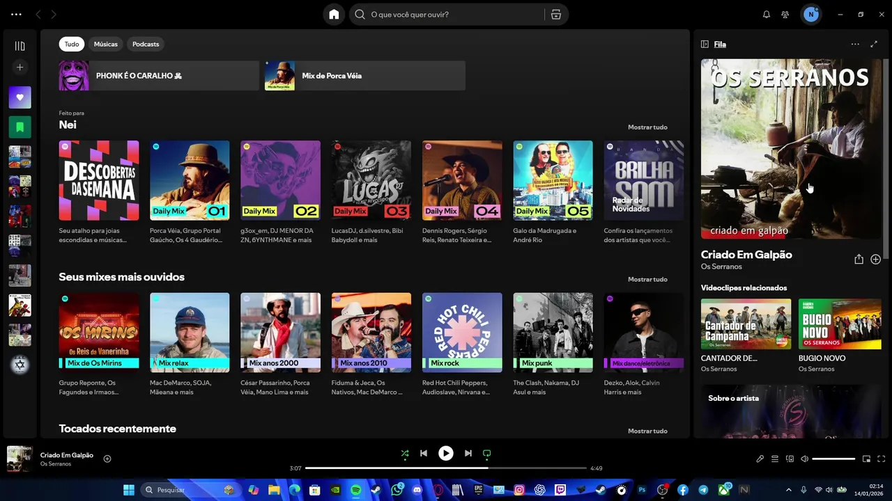Open Mix relax card
This screenshot has width=892, height=501.
point(190,344)
